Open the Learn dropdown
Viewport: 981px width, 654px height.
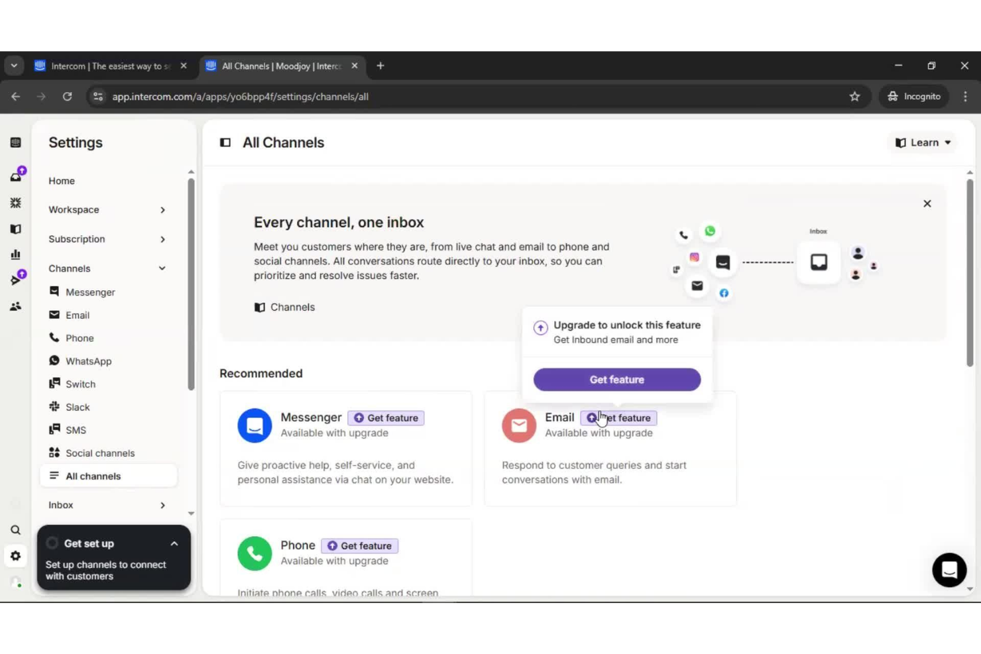[x=923, y=142]
